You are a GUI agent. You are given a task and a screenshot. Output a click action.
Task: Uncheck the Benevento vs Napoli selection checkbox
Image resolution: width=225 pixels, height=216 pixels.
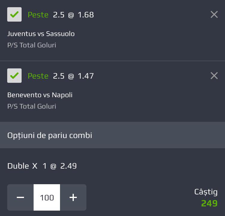point(14,76)
